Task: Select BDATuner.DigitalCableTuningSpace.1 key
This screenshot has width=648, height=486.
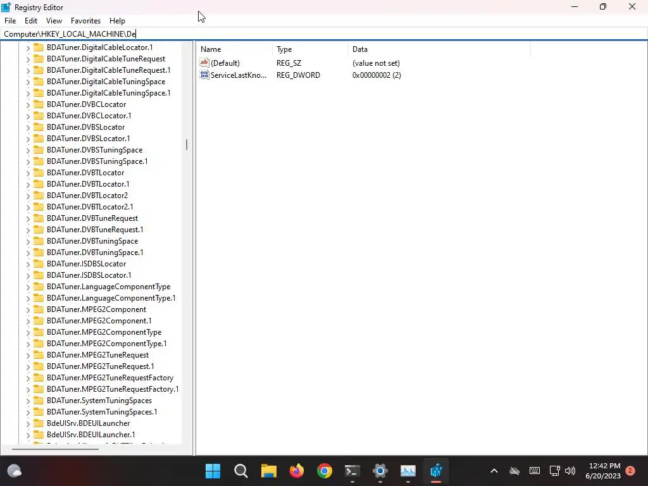Action: pos(108,93)
